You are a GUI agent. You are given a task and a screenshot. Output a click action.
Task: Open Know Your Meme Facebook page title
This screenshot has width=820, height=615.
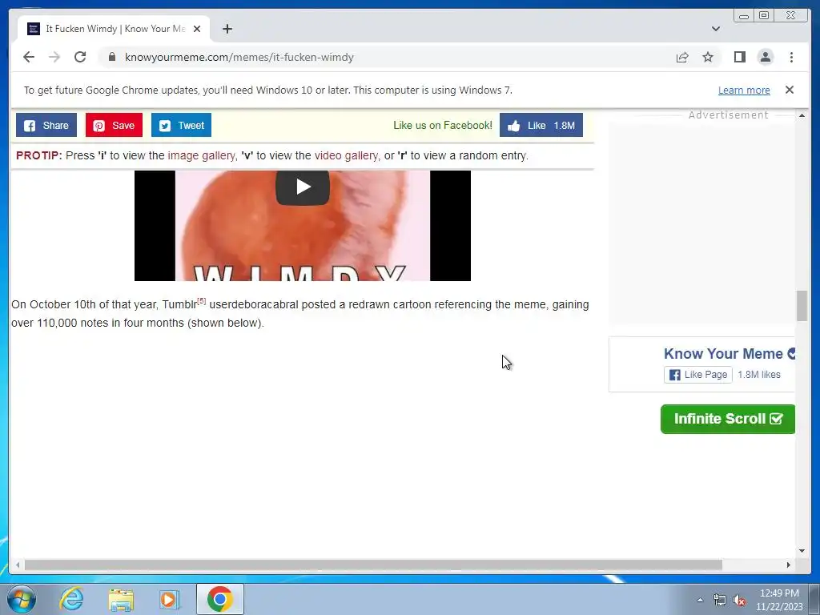(723, 353)
